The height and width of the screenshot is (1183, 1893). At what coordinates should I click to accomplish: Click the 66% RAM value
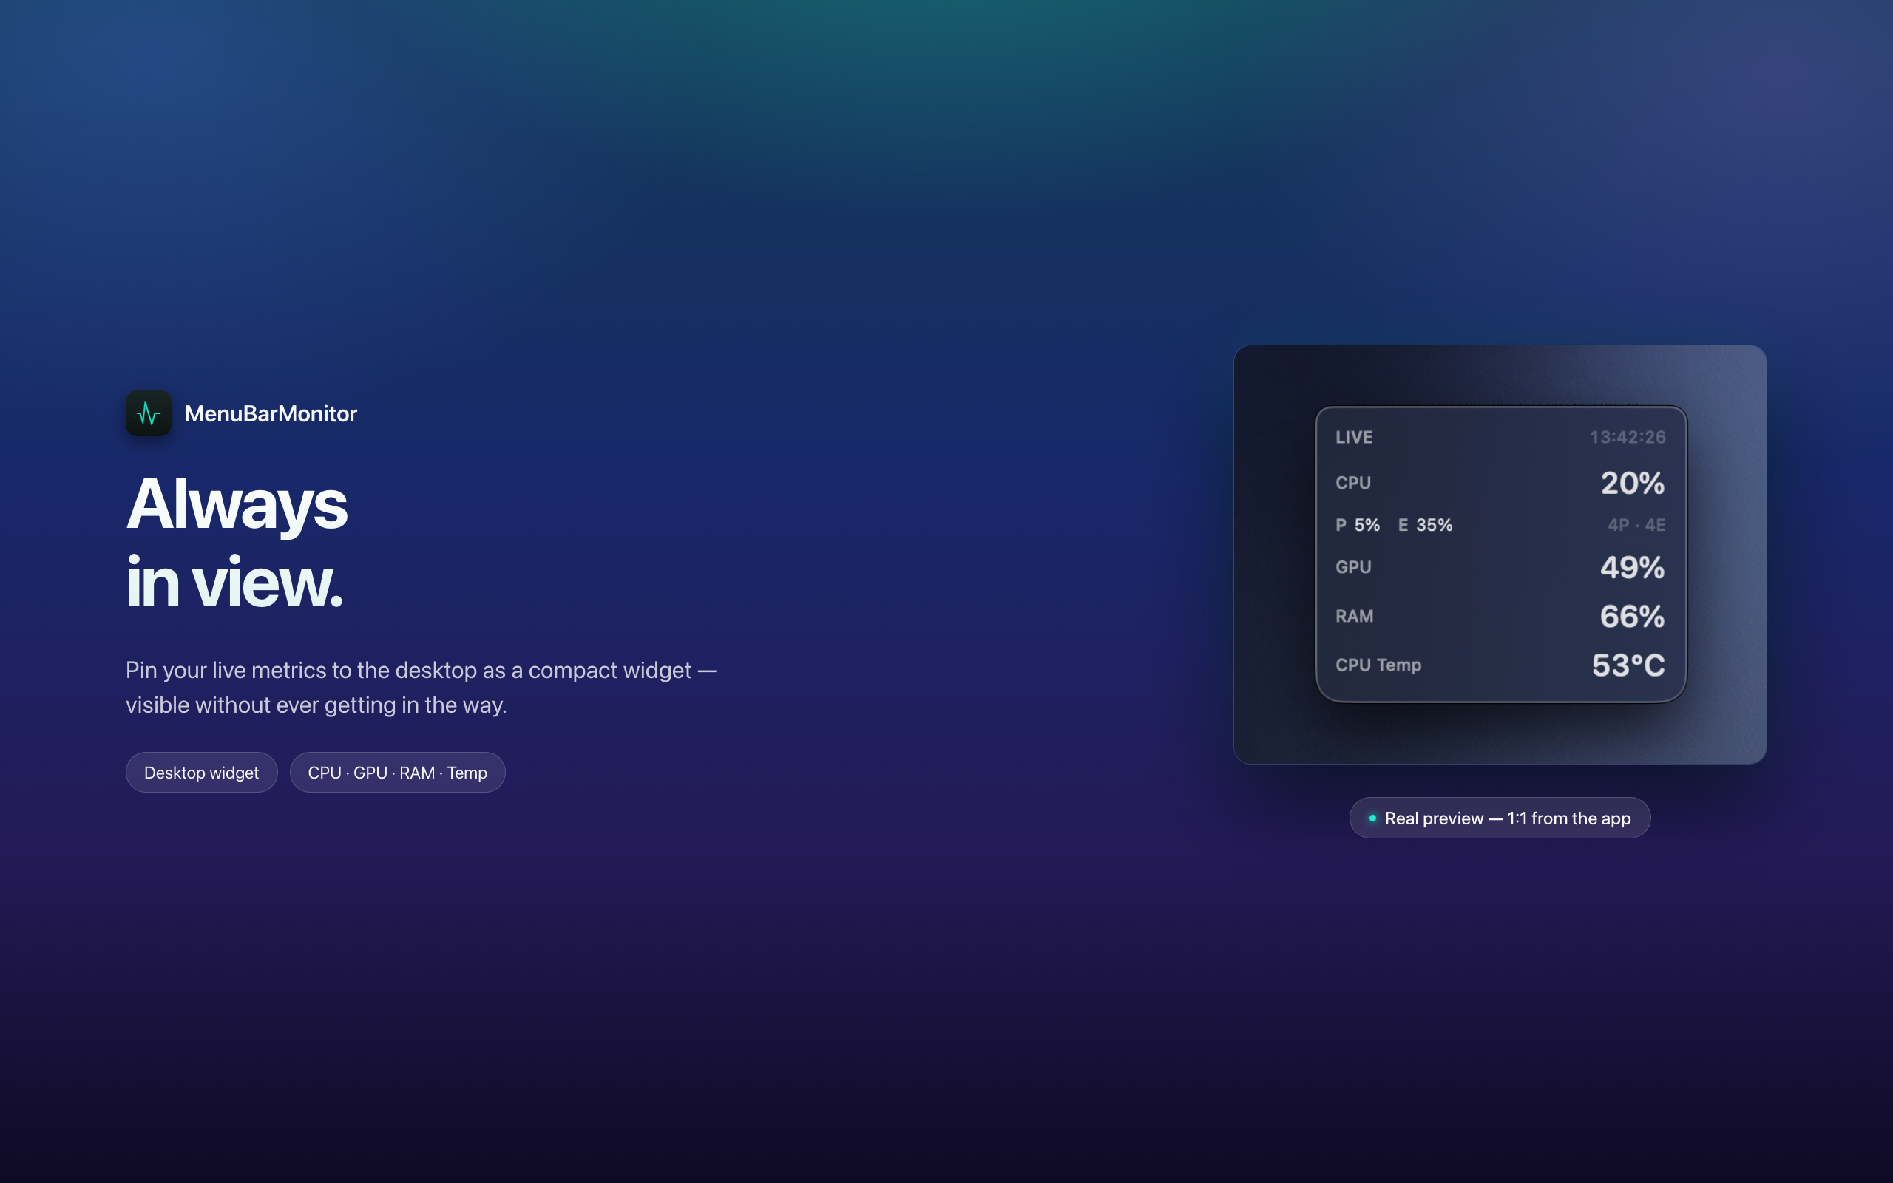[x=1632, y=617]
